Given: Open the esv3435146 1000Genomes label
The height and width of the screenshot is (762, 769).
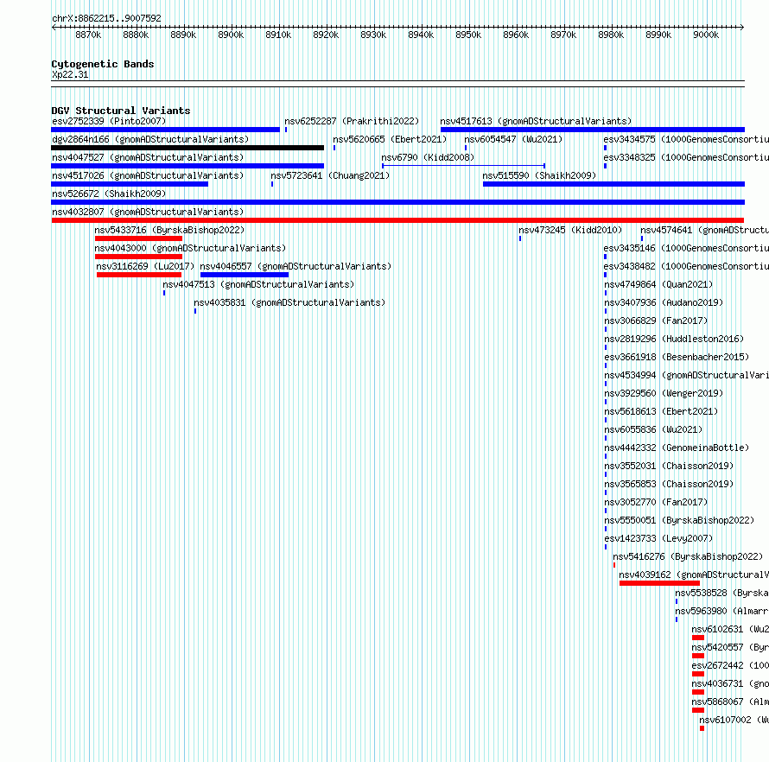Looking at the screenshot, I should tap(686, 248).
